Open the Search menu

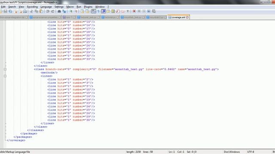click(x=12, y=7)
